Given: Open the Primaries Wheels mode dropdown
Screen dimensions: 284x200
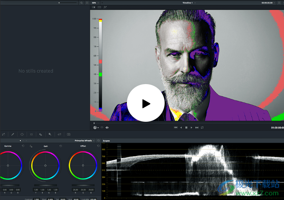Looking at the screenshot, I should tap(85, 141).
